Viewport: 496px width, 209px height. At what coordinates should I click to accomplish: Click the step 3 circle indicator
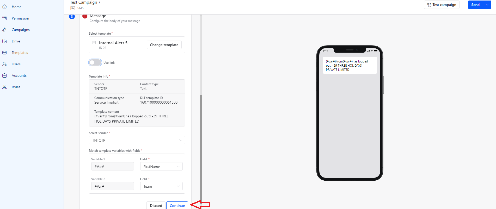[72, 16]
